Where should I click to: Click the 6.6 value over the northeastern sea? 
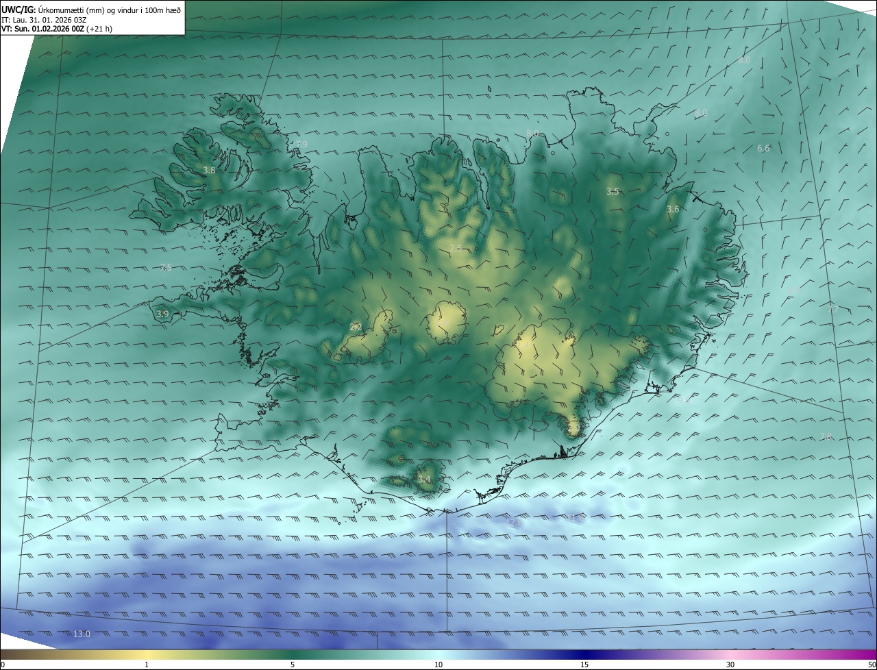(763, 148)
